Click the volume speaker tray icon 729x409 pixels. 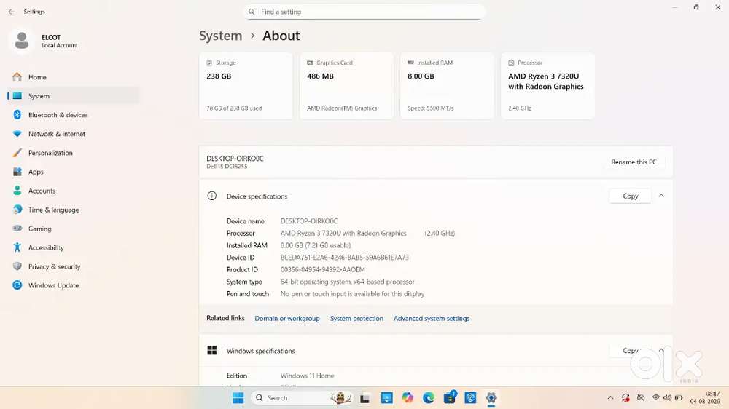pos(667,398)
